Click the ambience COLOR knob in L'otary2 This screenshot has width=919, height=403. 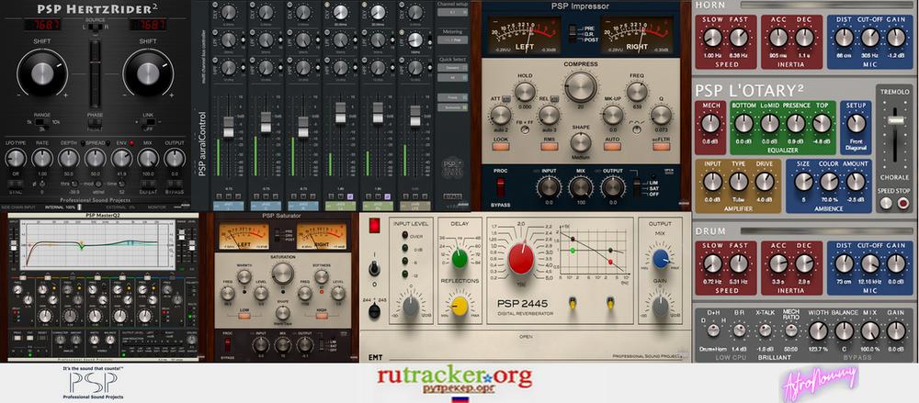pos(829,182)
